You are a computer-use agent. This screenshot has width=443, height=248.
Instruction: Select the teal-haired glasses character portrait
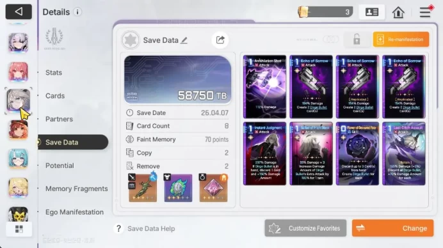point(18,159)
